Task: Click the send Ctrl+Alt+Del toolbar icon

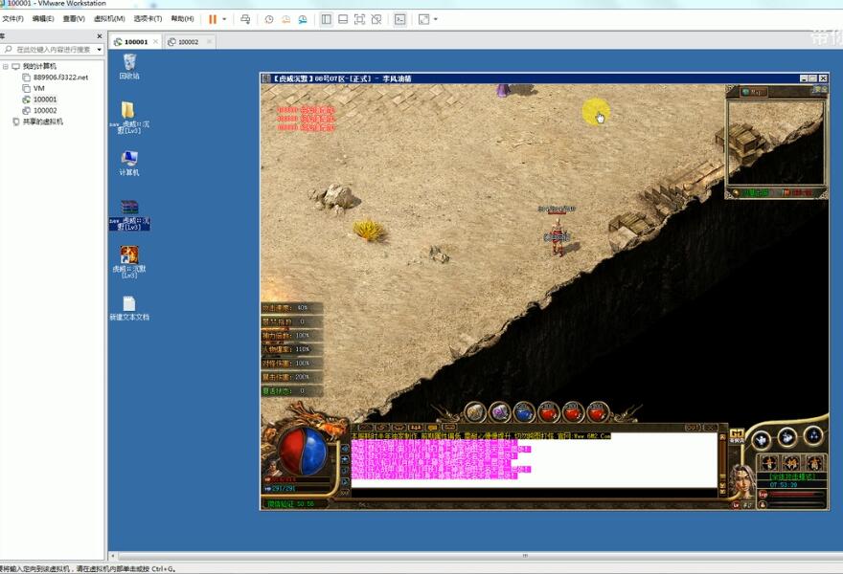Action: (245, 19)
